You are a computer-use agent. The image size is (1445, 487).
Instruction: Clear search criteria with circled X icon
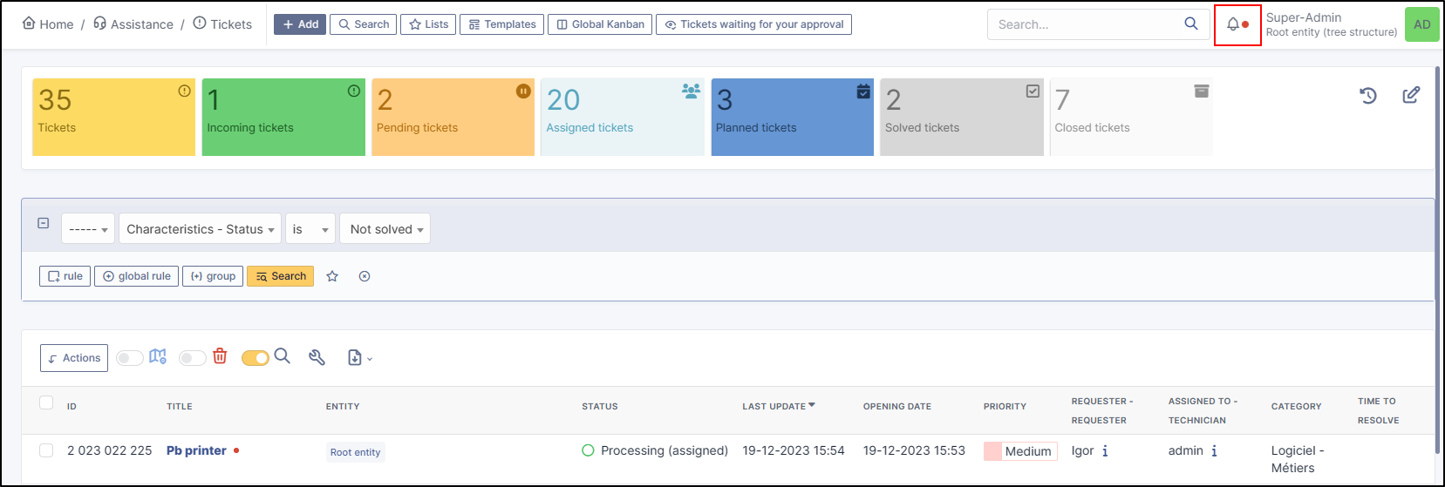(365, 276)
